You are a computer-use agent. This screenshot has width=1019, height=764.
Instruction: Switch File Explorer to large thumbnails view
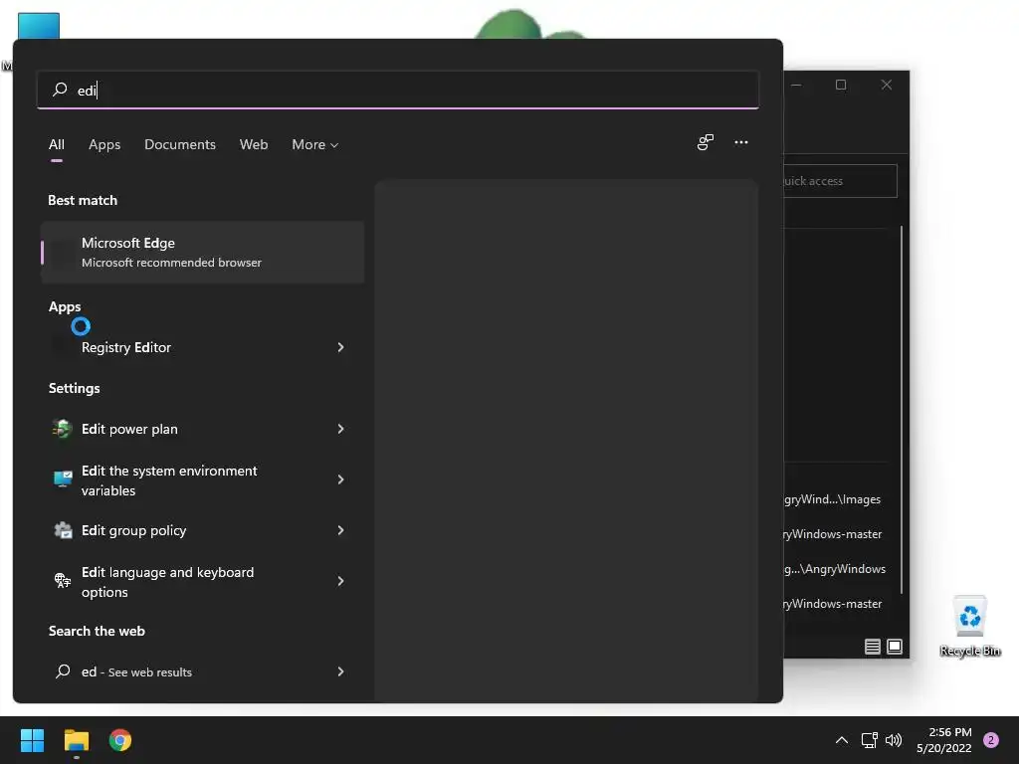[x=895, y=647]
